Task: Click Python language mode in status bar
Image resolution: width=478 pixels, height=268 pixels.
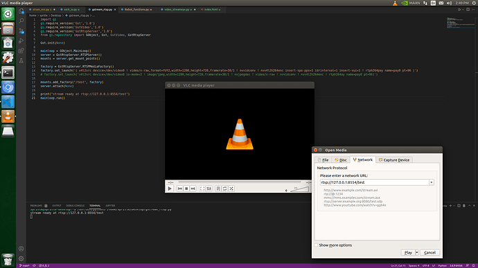Action: (442, 265)
